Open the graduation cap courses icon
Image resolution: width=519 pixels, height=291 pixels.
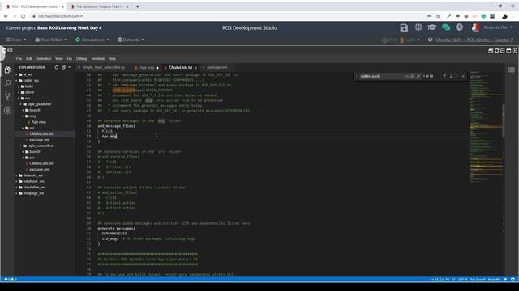tap(432, 27)
